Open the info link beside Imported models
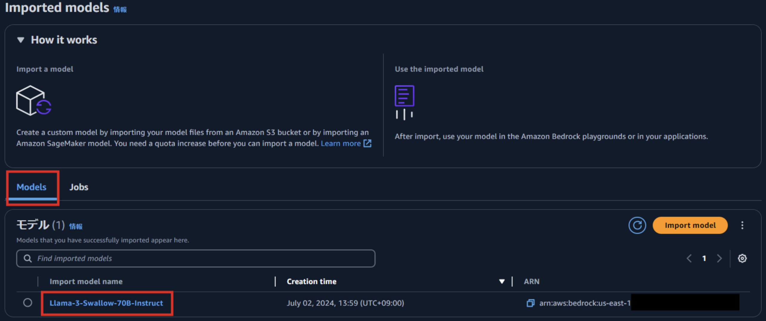This screenshot has width=766, height=321. (120, 10)
